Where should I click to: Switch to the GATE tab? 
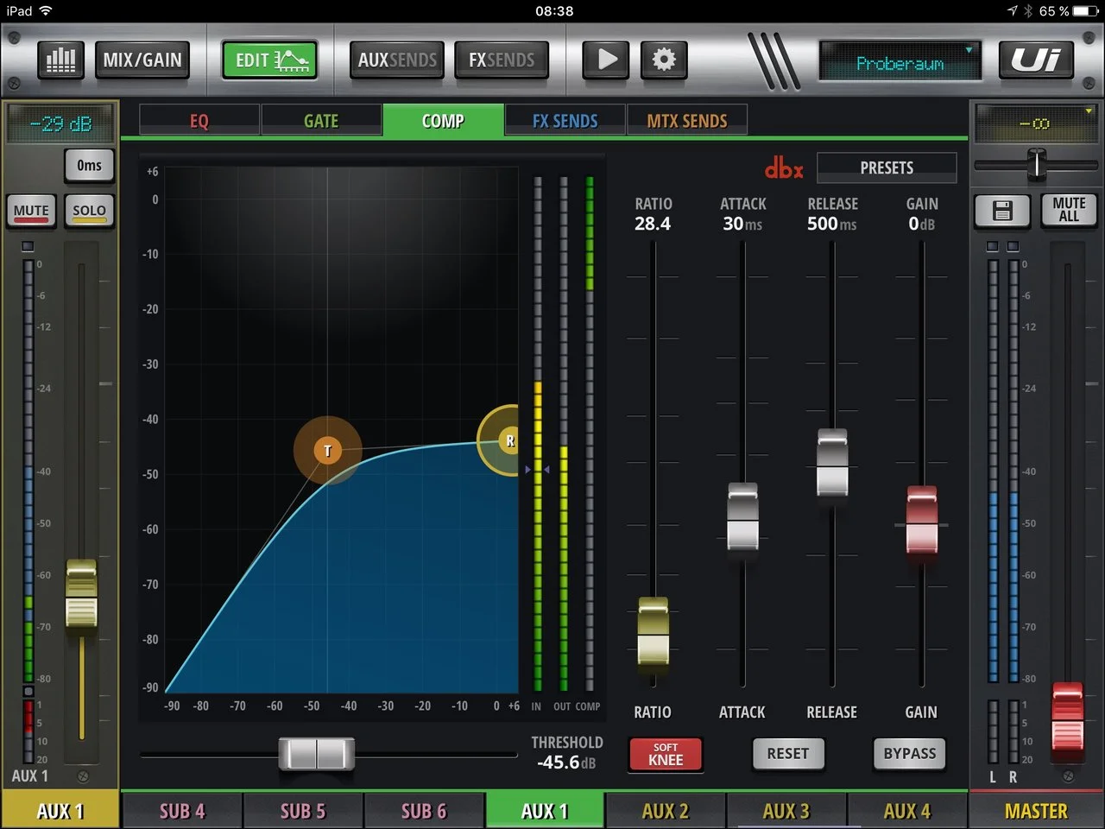point(321,121)
